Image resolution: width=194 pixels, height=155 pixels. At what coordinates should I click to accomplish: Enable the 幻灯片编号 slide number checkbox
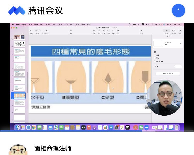(154, 61)
